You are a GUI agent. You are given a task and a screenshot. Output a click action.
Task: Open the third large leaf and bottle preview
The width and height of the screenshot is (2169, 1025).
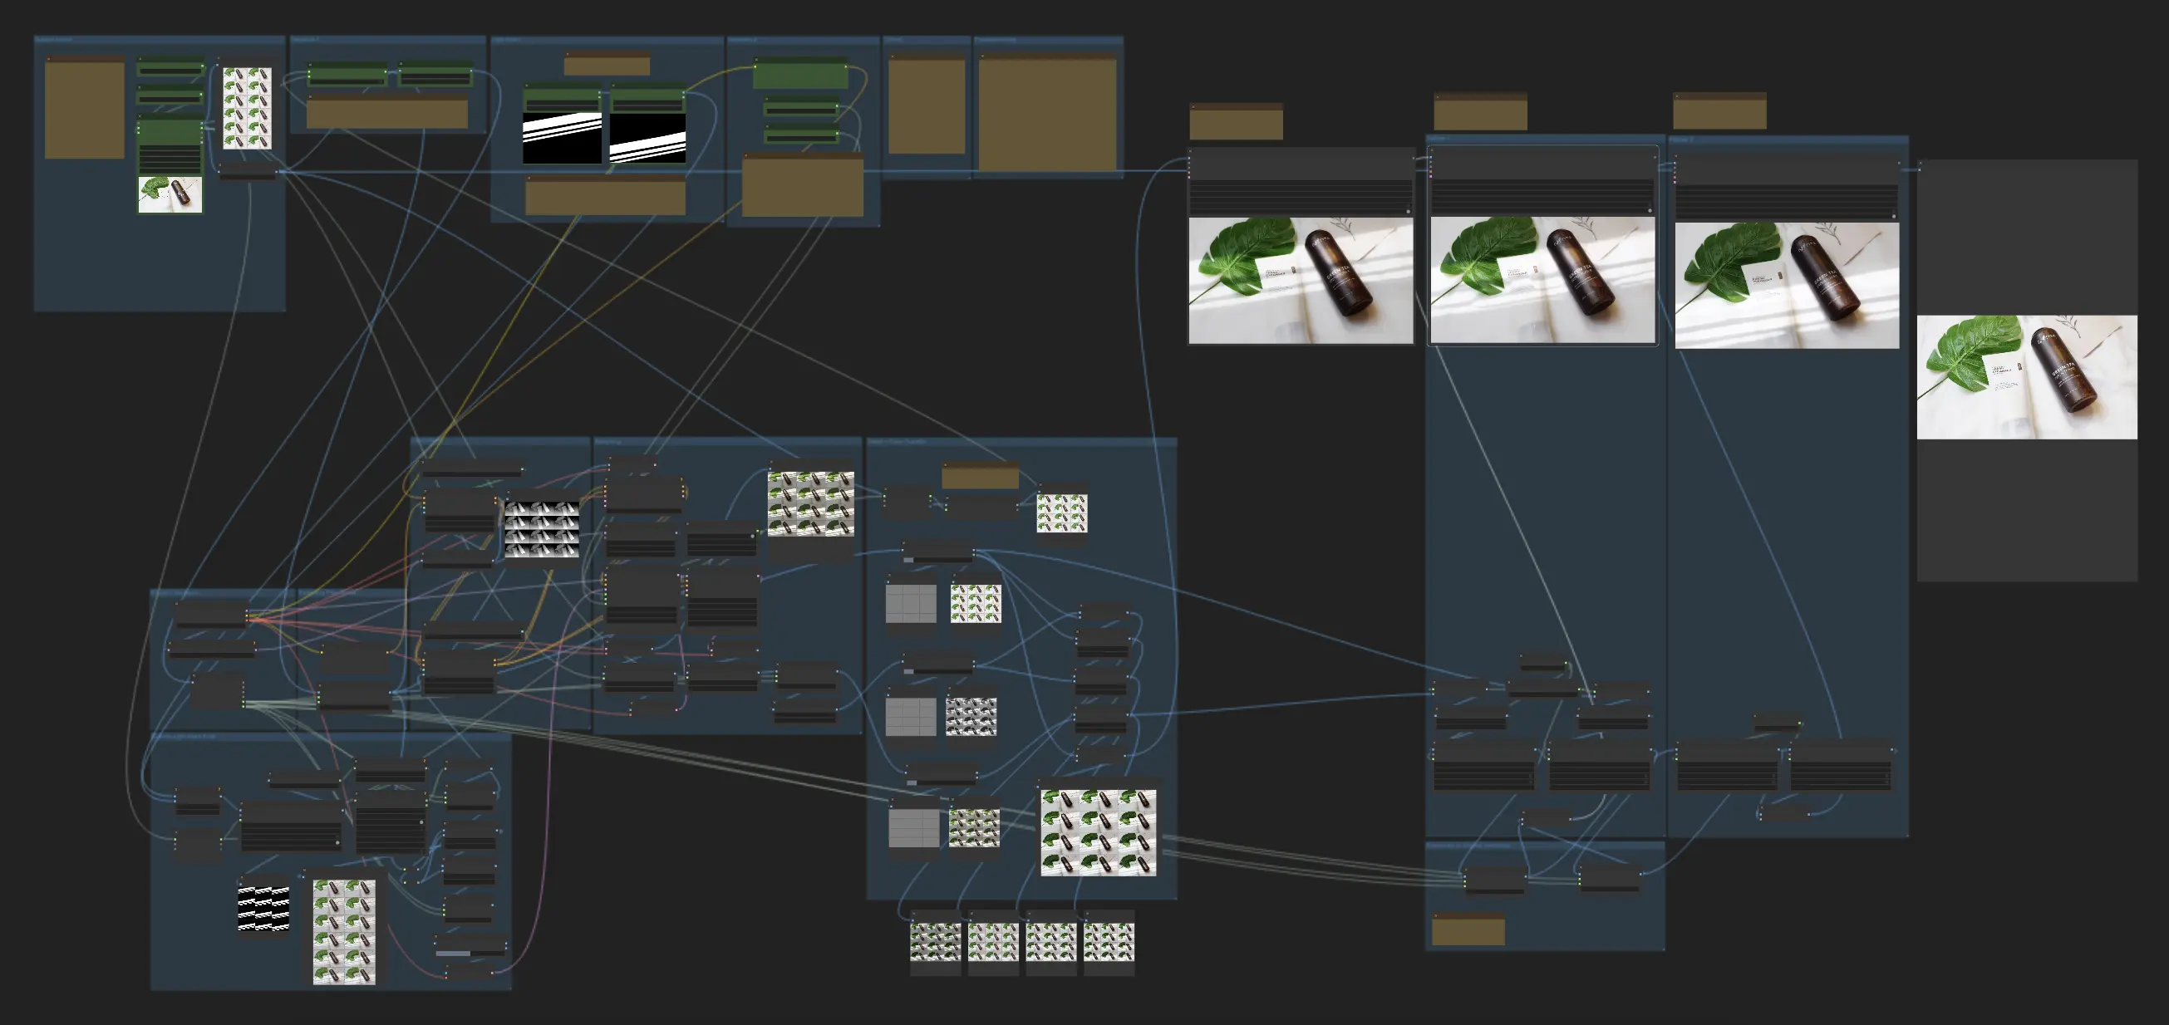[1787, 284]
